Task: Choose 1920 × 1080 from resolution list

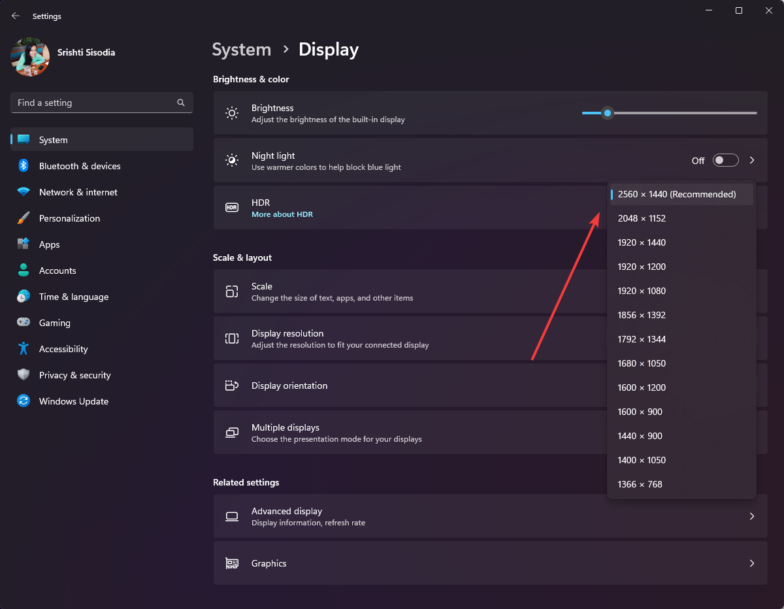Action: [x=642, y=291]
